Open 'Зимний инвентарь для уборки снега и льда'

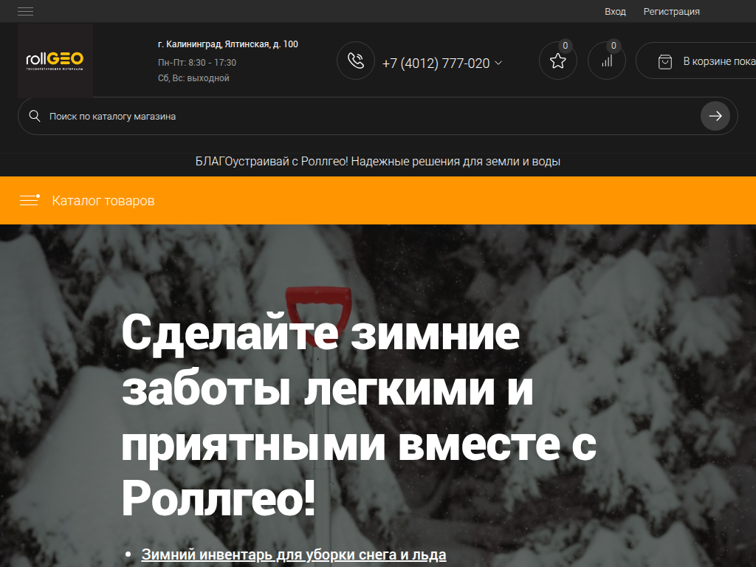[296, 553]
